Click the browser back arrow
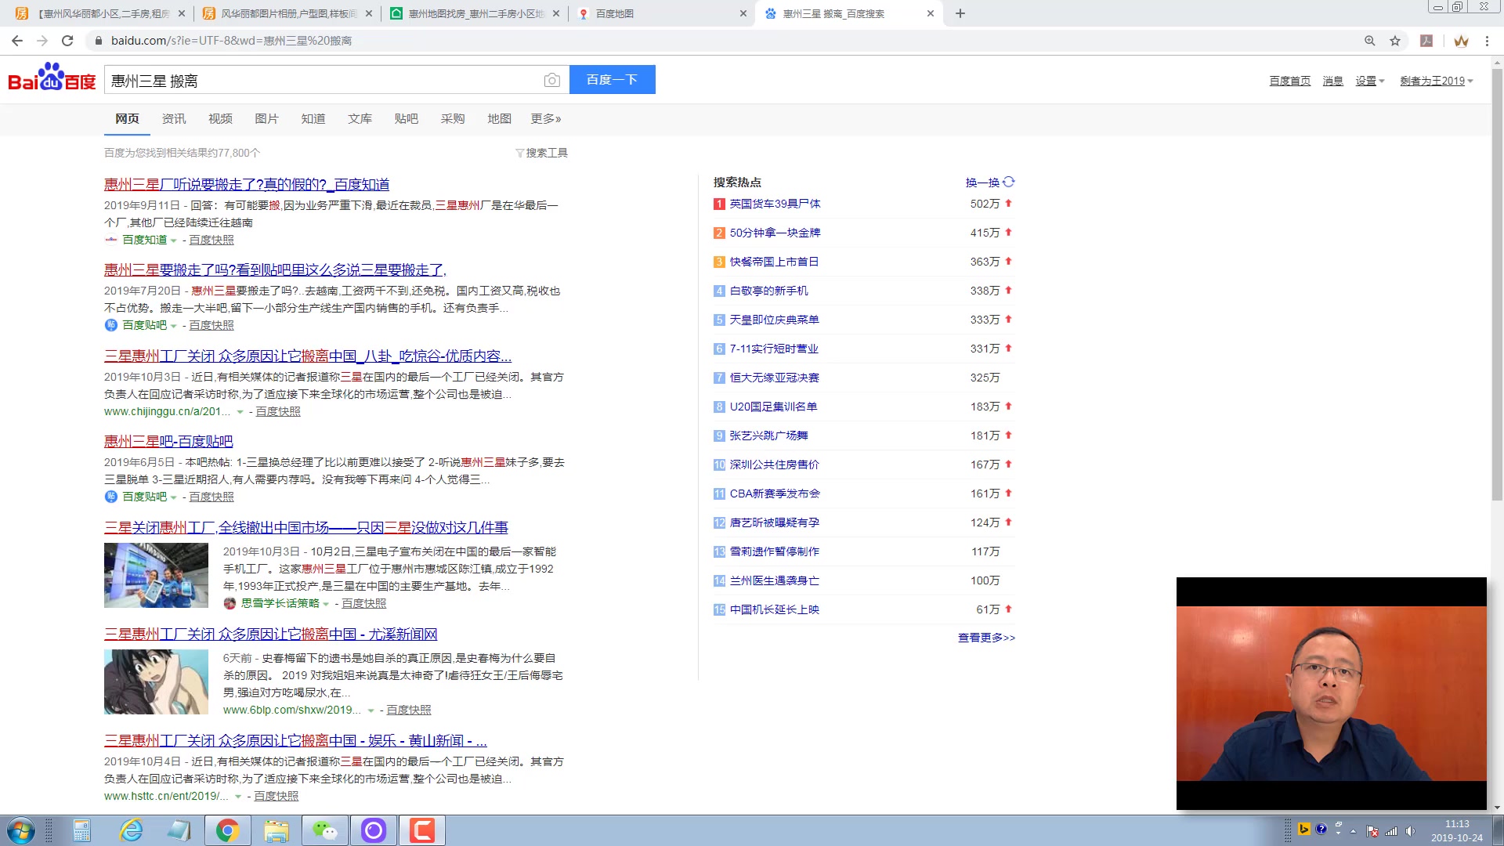1504x846 pixels. pyautogui.click(x=17, y=41)
